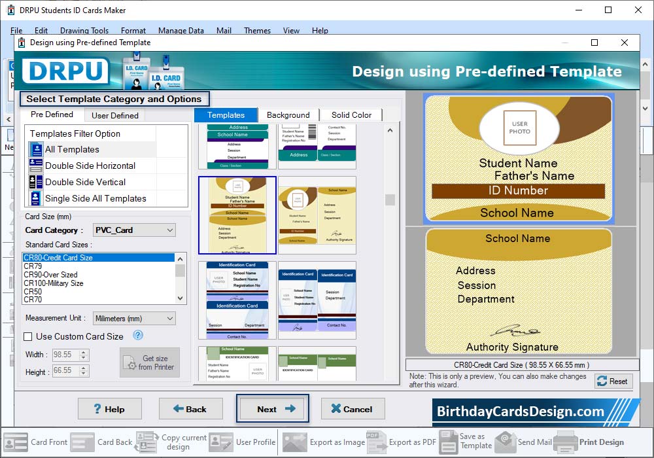
Task: Select the blue Identification Card vertical template
Action: click(x=237, y=300)
